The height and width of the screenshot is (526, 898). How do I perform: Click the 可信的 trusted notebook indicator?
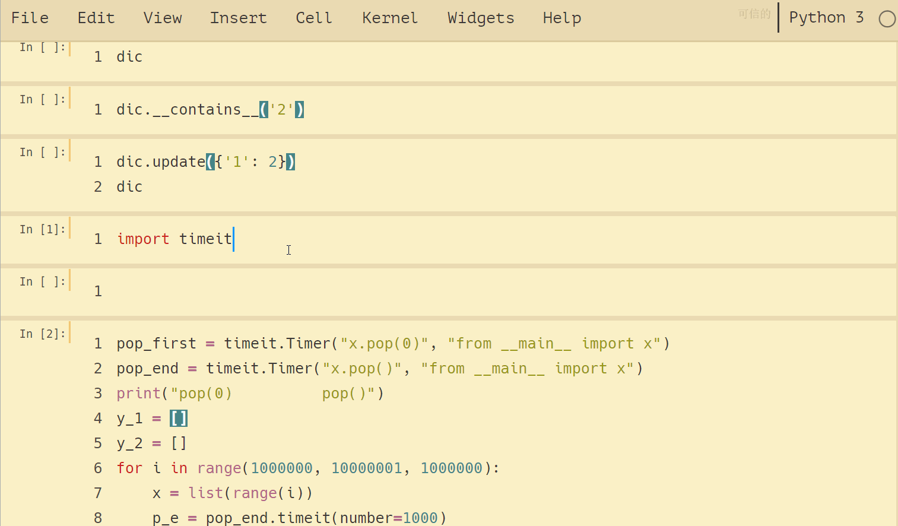(x=754, y=14)
